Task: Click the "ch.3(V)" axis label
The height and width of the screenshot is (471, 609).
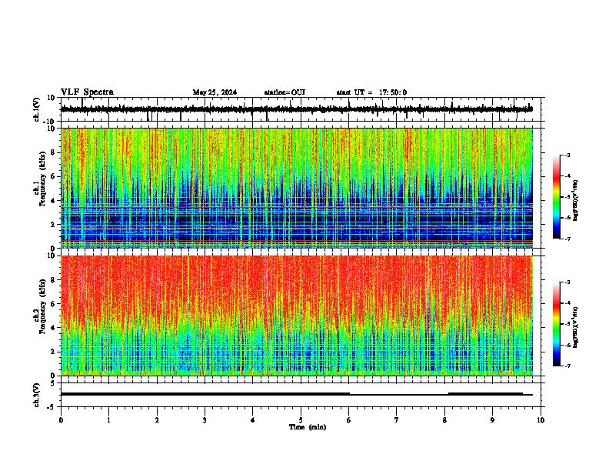Action: (37, 395)
